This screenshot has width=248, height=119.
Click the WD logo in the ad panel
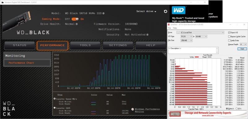(179, 10)
